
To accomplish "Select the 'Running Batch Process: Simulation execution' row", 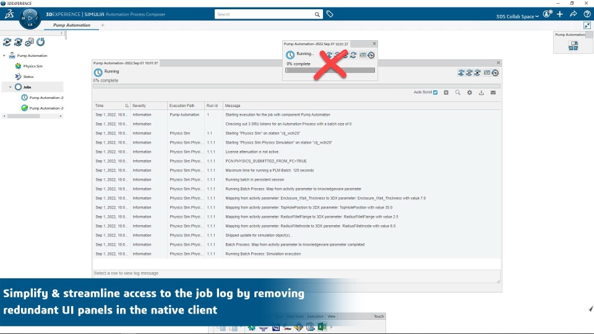I will (296, 254).
